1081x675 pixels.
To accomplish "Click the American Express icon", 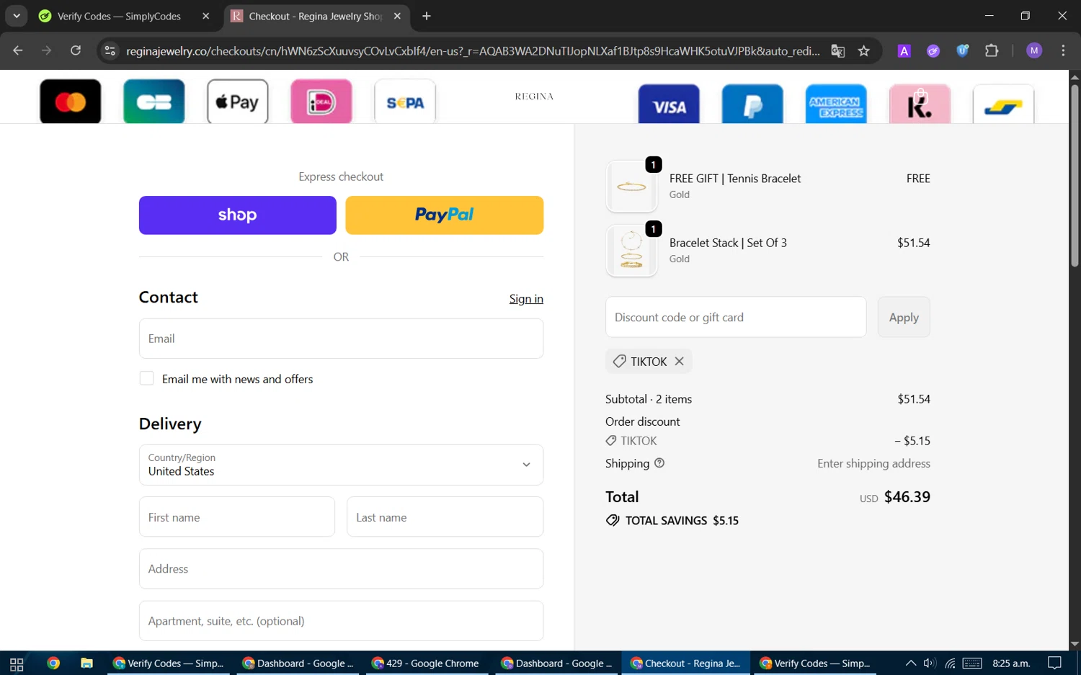I will tap(836, 104).
